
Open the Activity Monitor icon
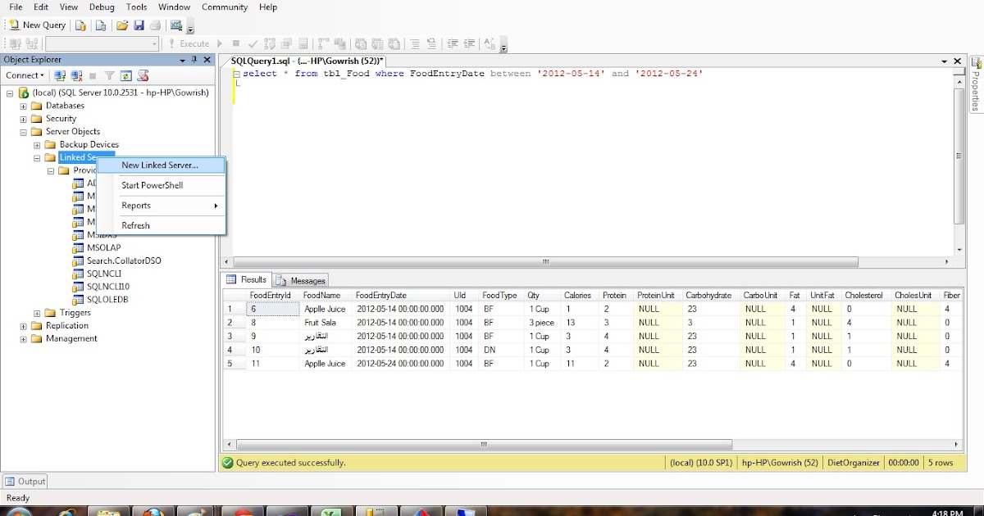point(176,25)
